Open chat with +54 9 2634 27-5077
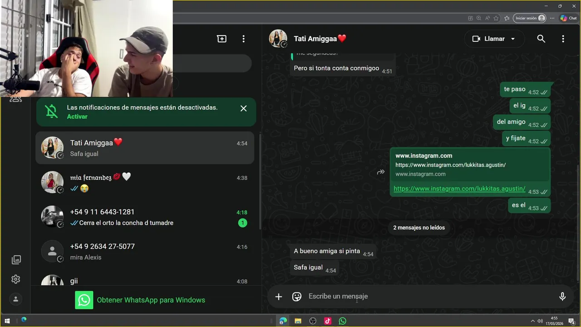This screenshot has width=581, height=327. coord(145,252)
